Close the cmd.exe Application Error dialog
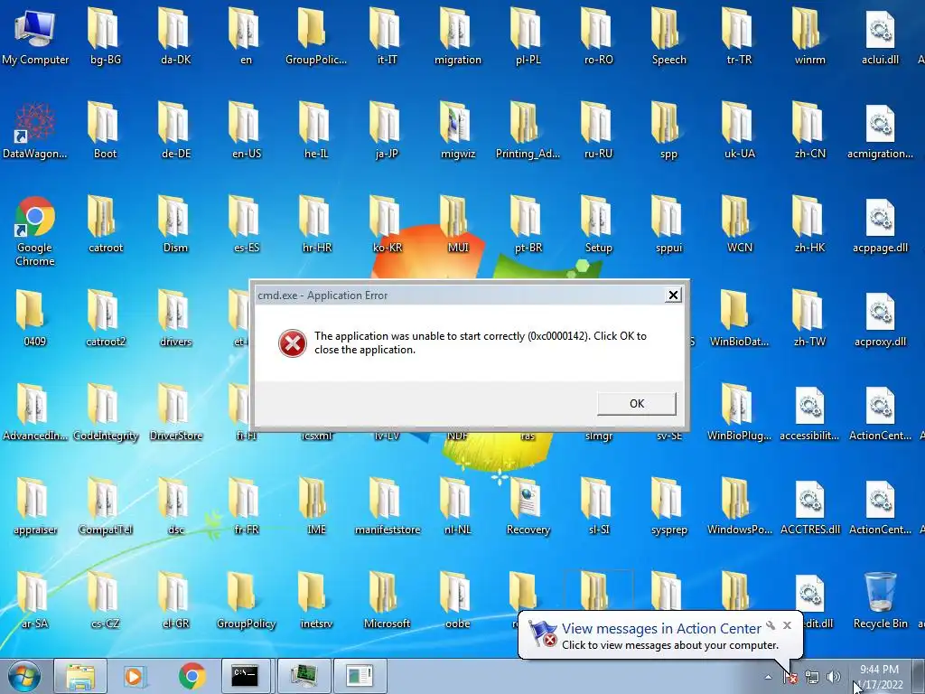 coord(672,295)
